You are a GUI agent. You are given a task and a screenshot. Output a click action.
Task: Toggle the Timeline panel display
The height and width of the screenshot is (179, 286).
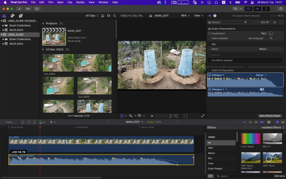click(x=257, y=9)
